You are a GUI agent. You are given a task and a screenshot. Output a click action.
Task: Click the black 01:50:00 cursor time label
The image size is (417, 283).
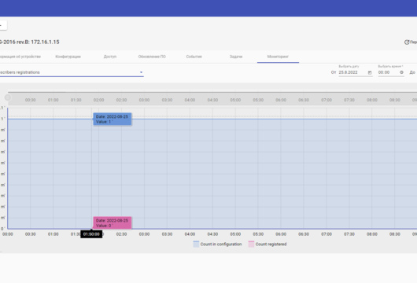[91, 234]
